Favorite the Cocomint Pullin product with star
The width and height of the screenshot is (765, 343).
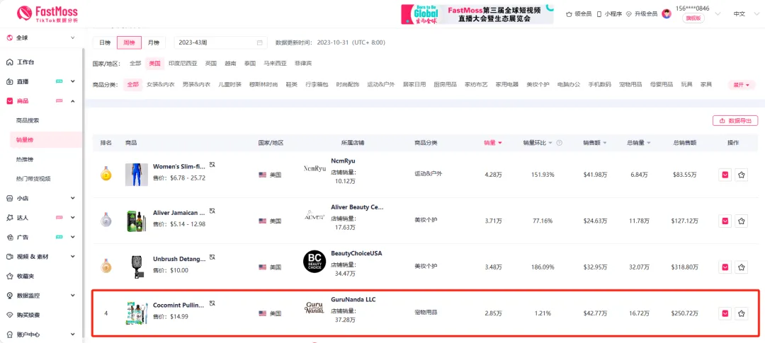click(742, 313)
